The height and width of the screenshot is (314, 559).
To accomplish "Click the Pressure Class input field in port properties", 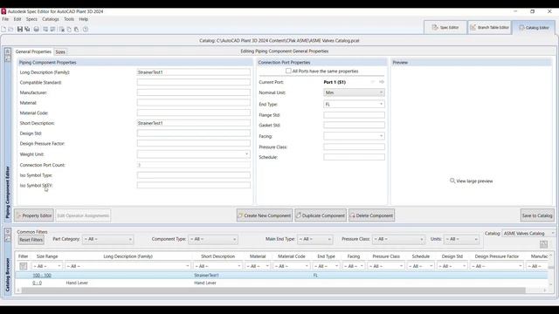I will point(354,147).
